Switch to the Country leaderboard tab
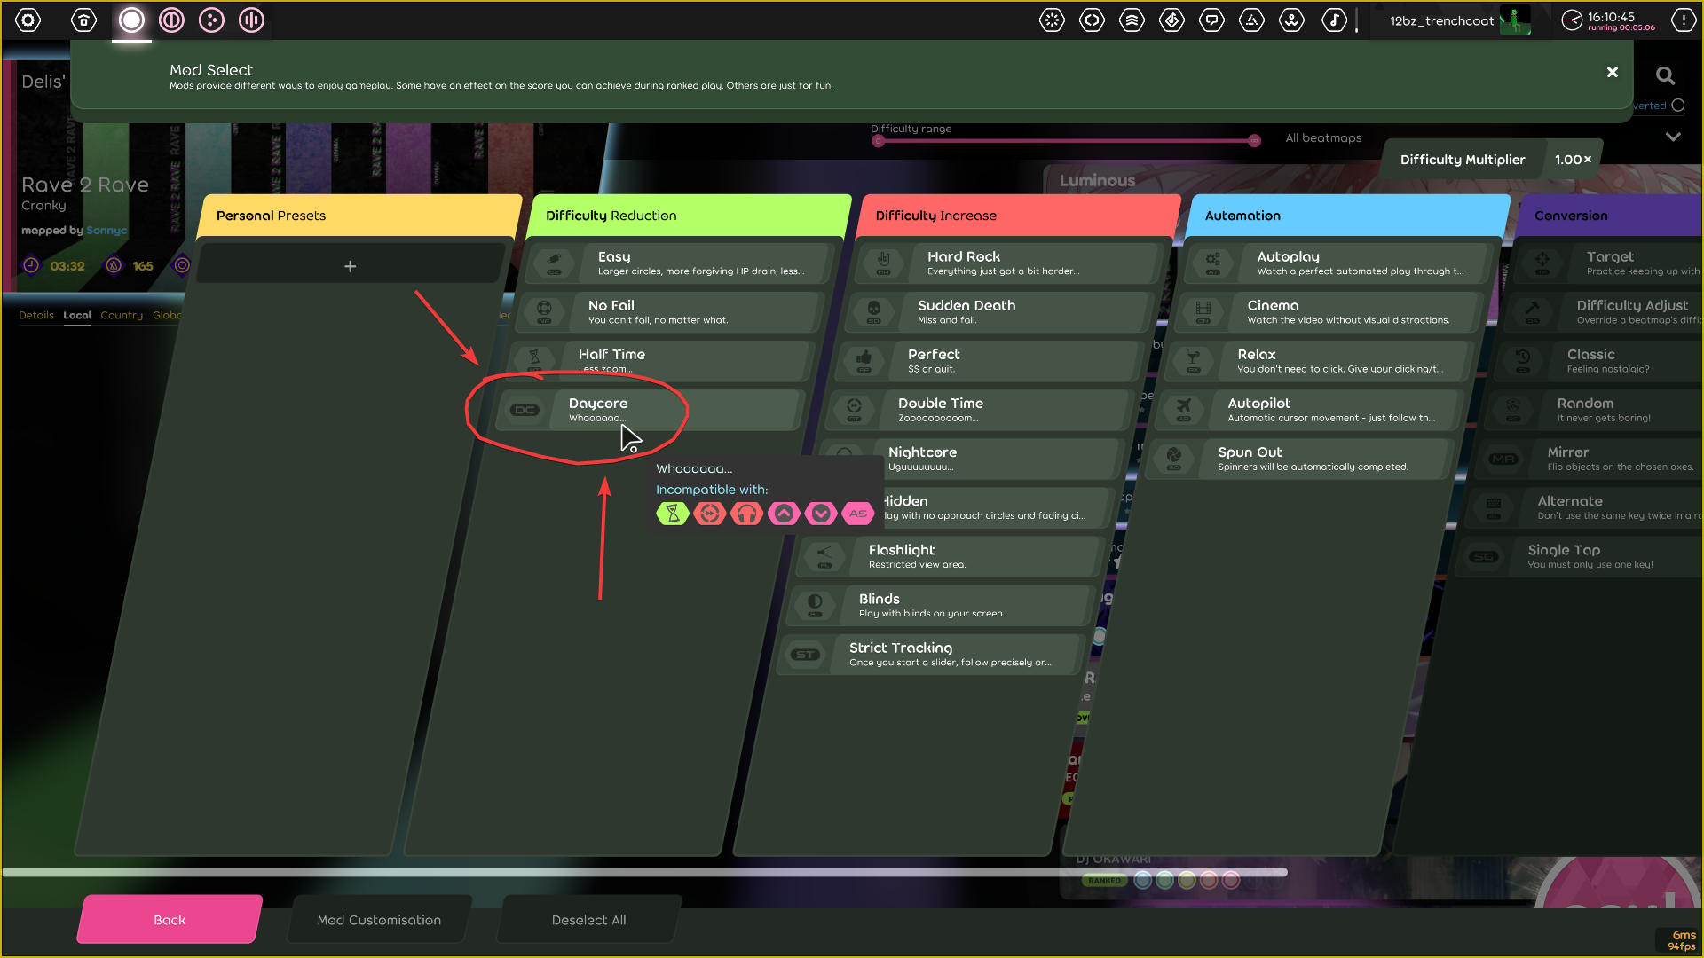 [122, 315]
